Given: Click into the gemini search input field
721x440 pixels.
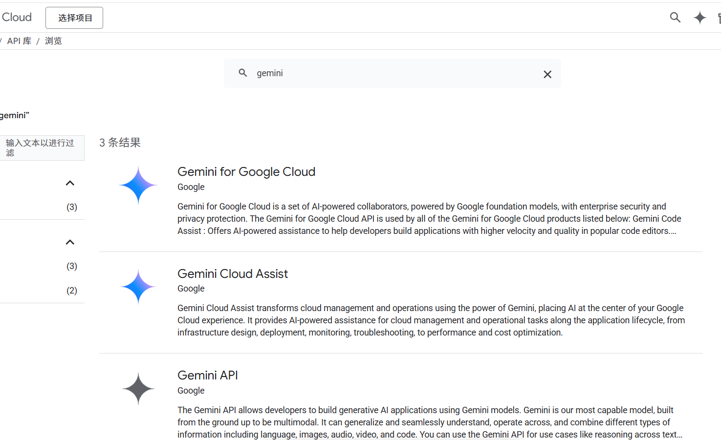Looking at the screenshot, I should [x=392, y=73].
